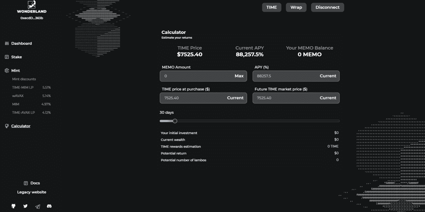Screen dimensions: 425x212
Task: Click the Mint discounts label
Action: click(24, 79)
